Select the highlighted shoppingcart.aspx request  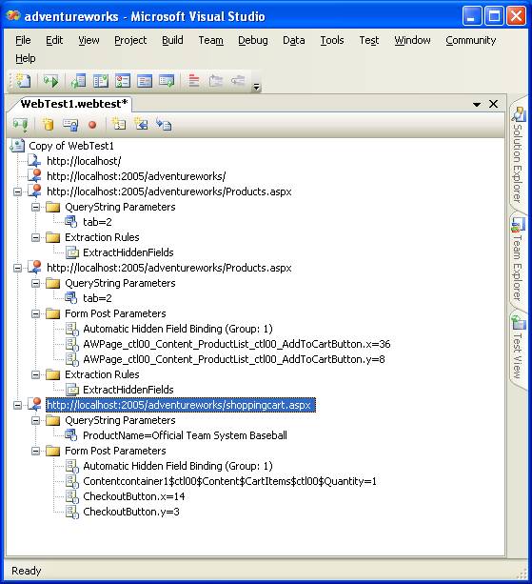pyautogui.click(x=181, y=405)
